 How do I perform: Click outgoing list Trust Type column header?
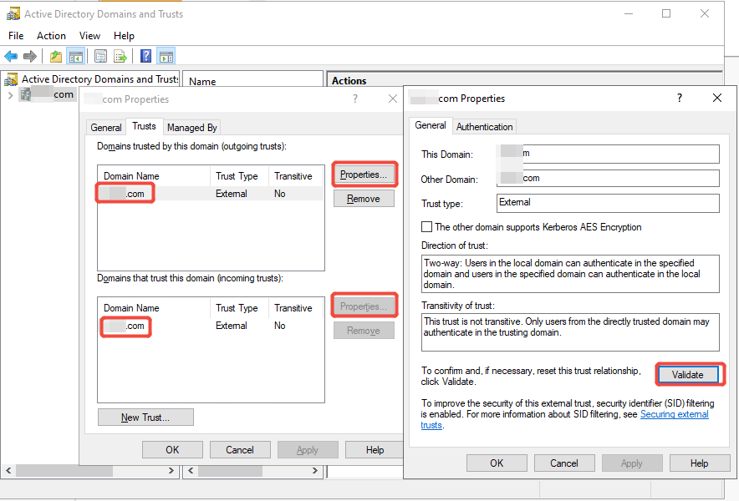click(239, 176)
